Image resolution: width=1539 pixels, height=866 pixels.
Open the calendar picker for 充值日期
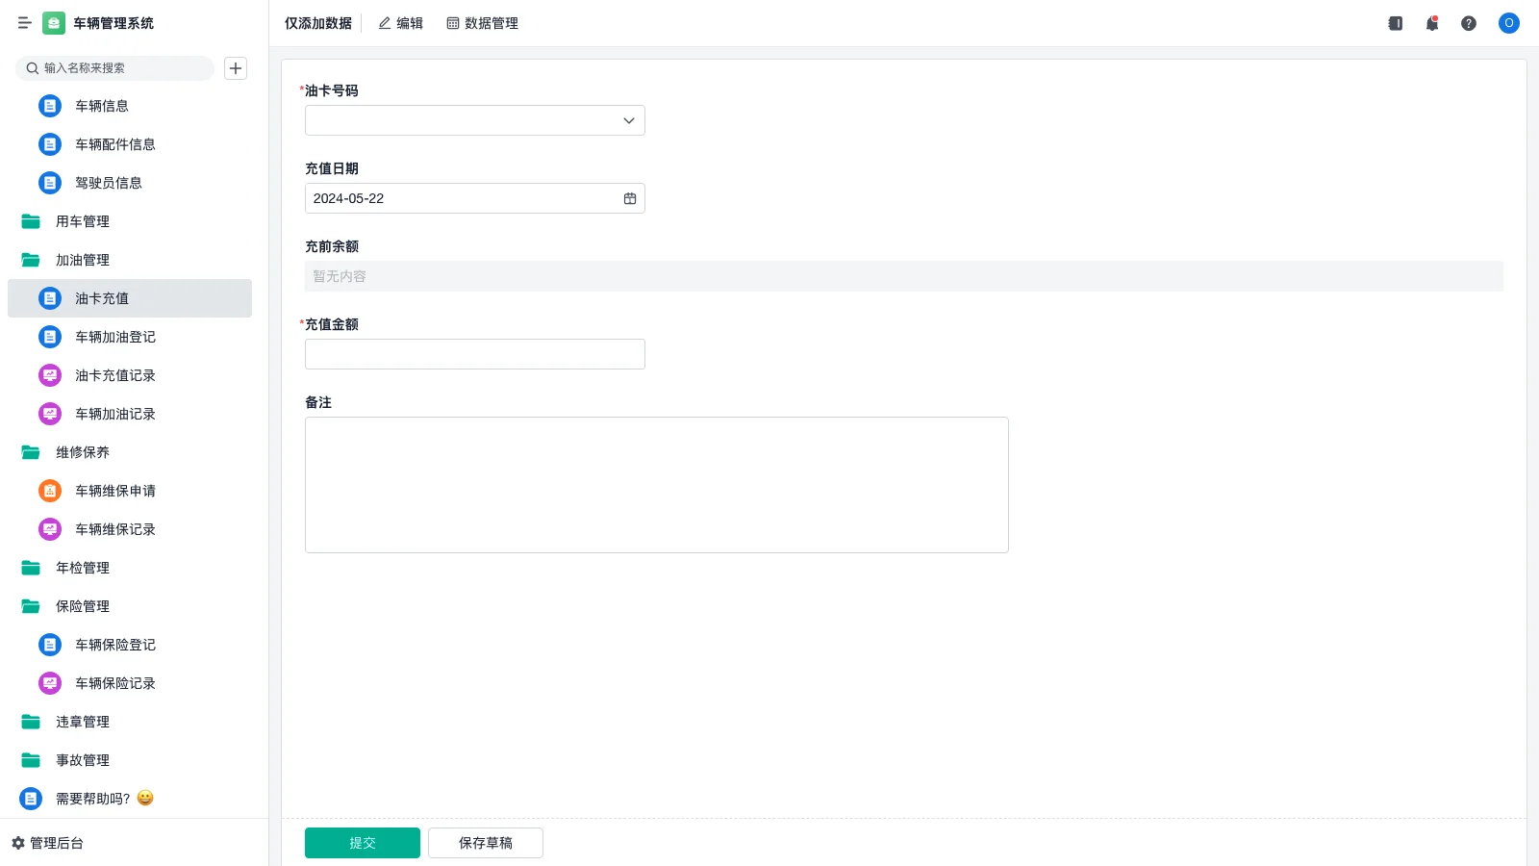click(x=630, y=198)
